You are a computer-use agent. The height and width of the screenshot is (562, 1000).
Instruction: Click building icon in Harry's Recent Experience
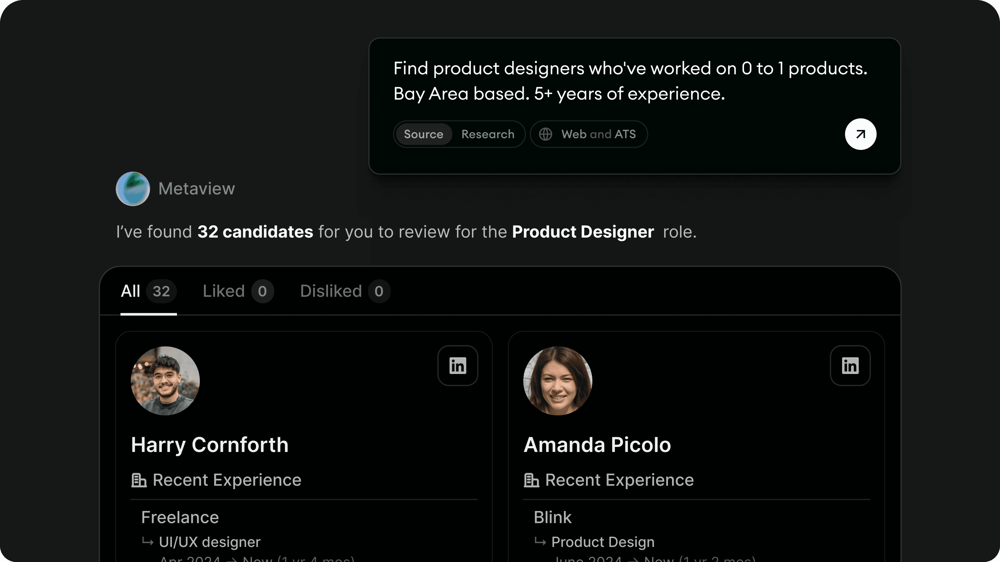pyautogui.click(x=138, y=480)
